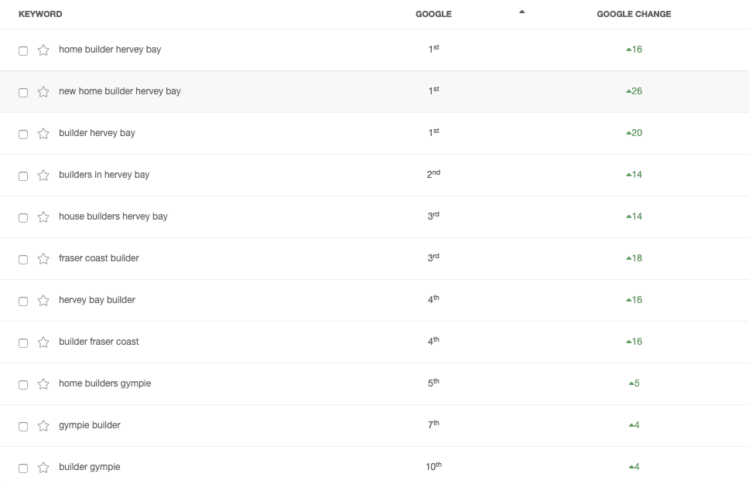This screenshot has height=487, width=749.
Task: Star the 'house builders hervey bay' row
Action: coord(43,217)
